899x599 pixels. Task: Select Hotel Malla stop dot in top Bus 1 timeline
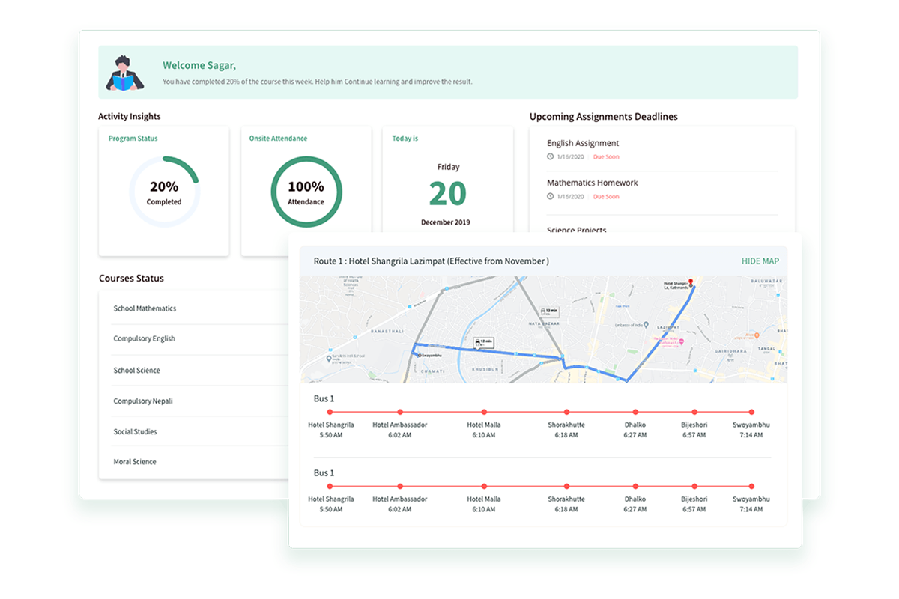click(484, 412)
